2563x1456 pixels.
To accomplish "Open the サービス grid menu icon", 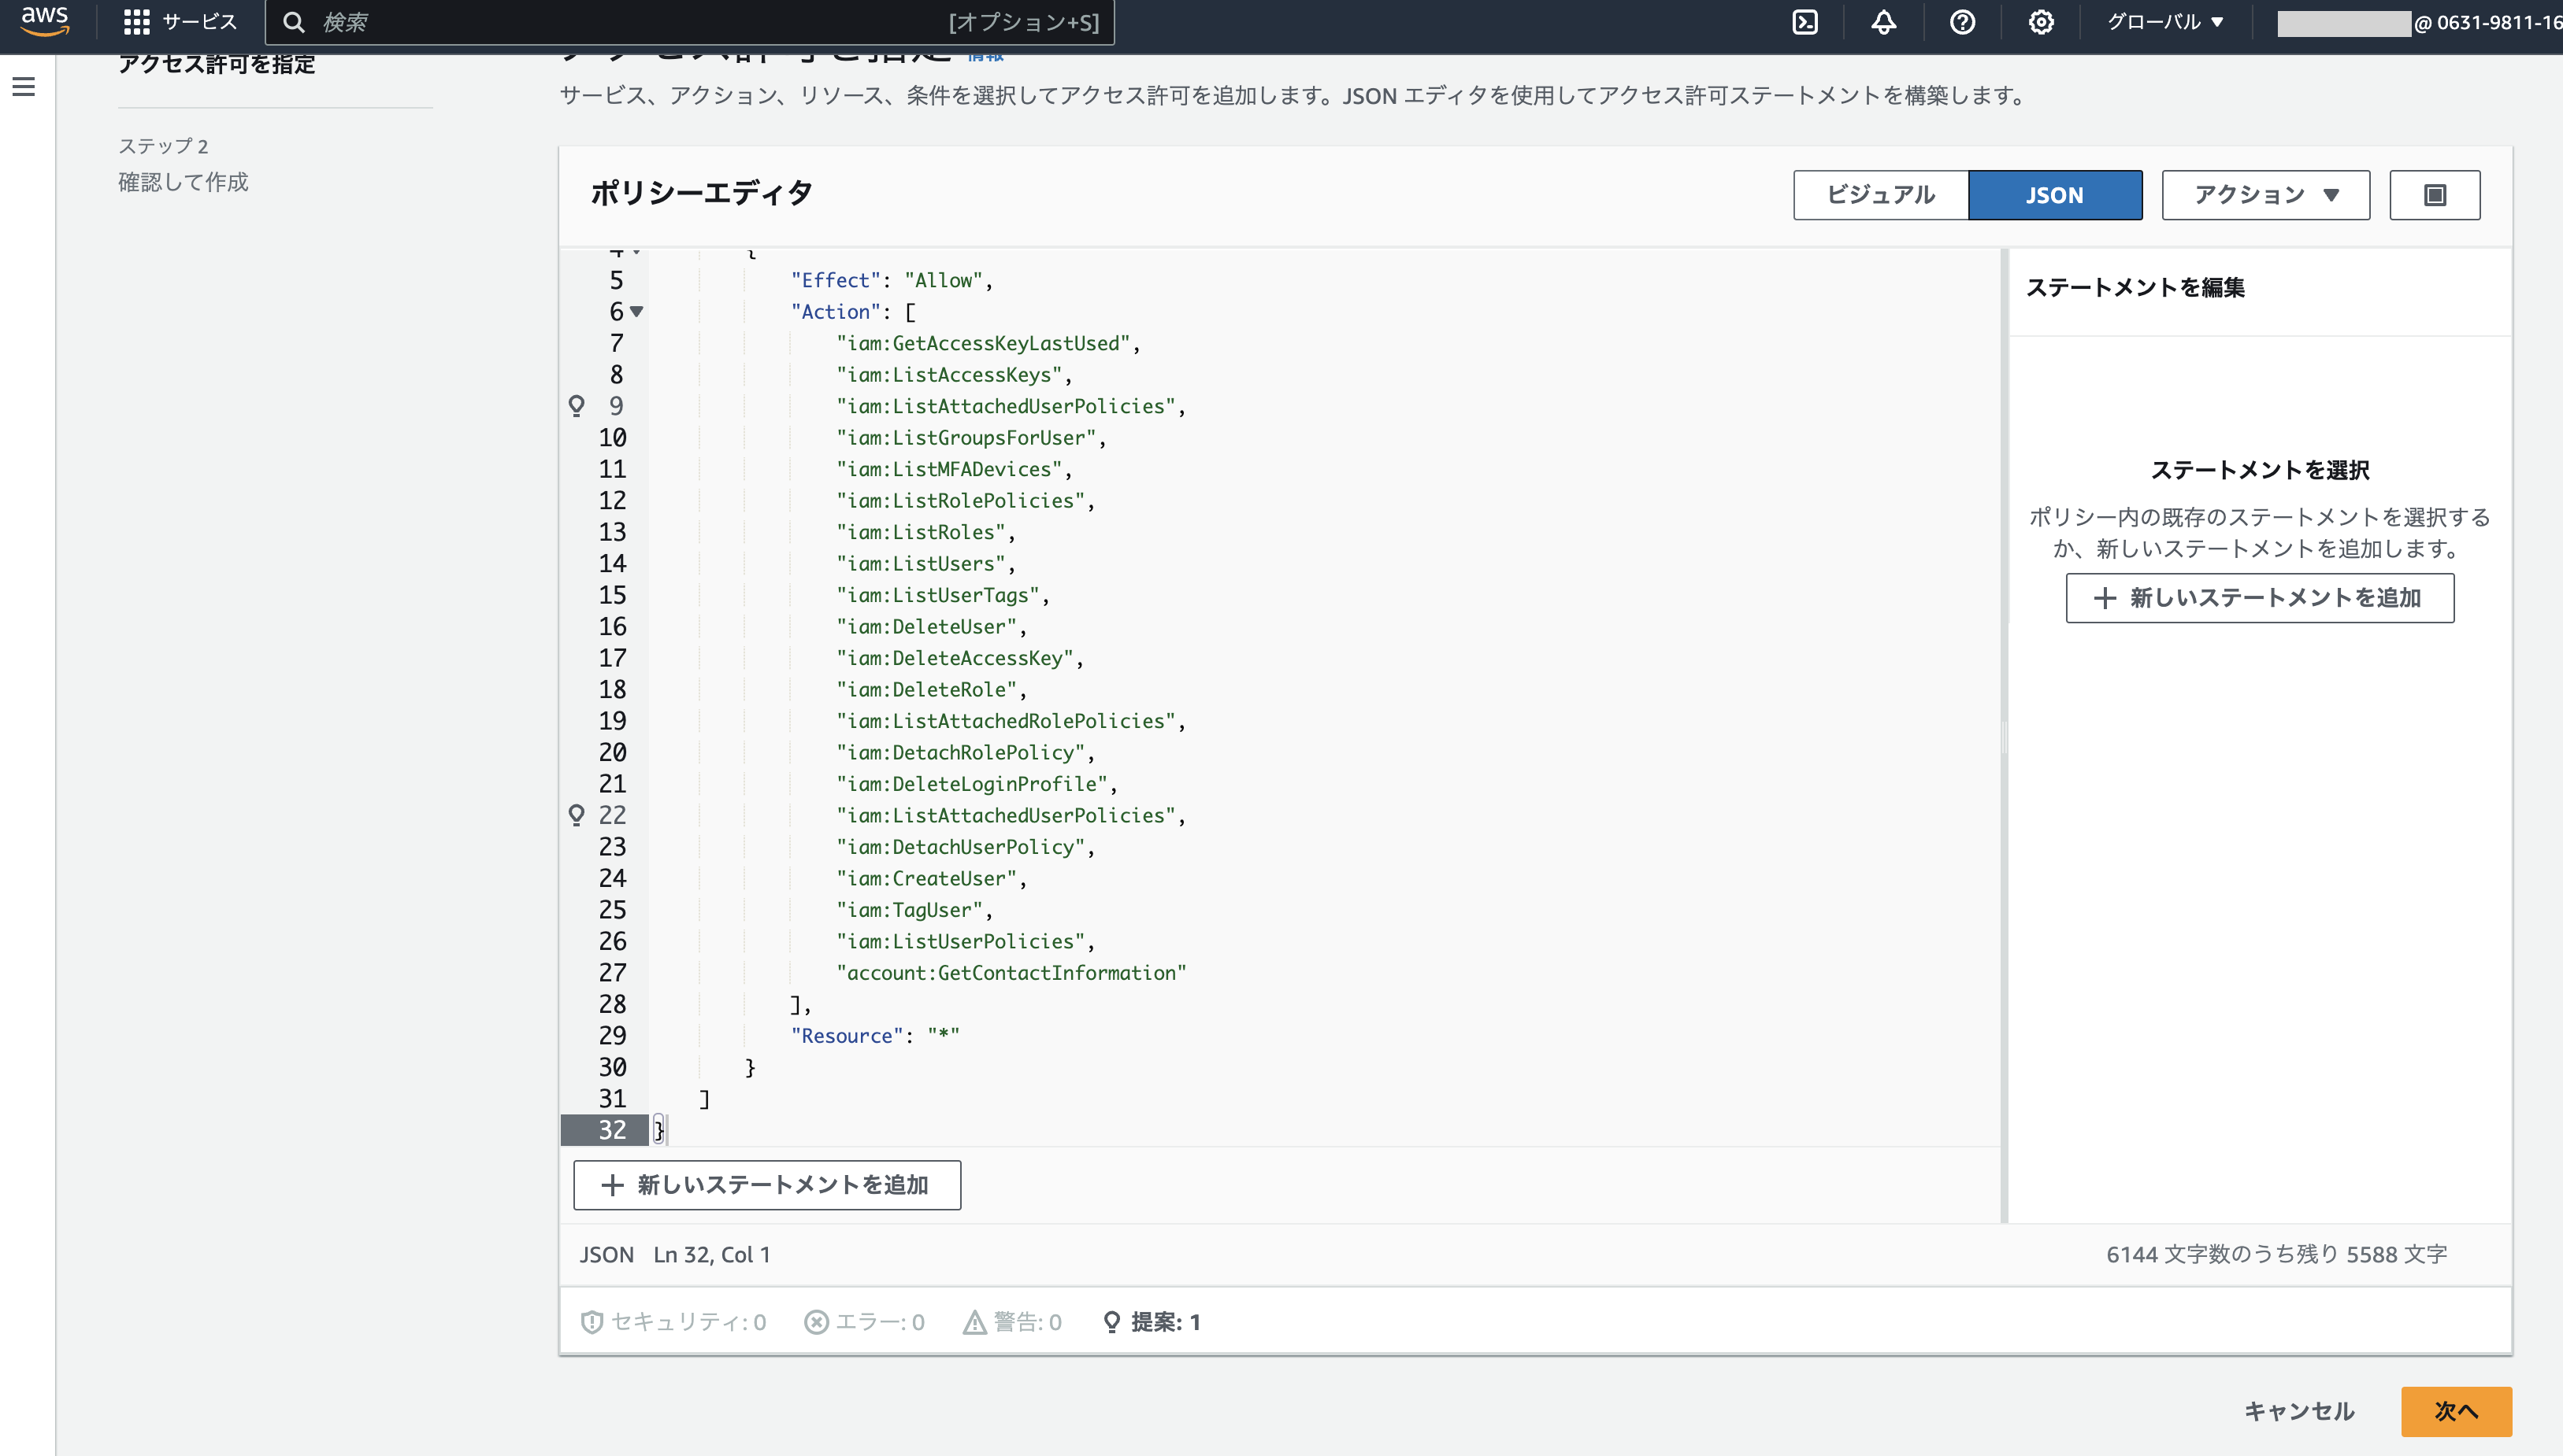I will [136, 22].
